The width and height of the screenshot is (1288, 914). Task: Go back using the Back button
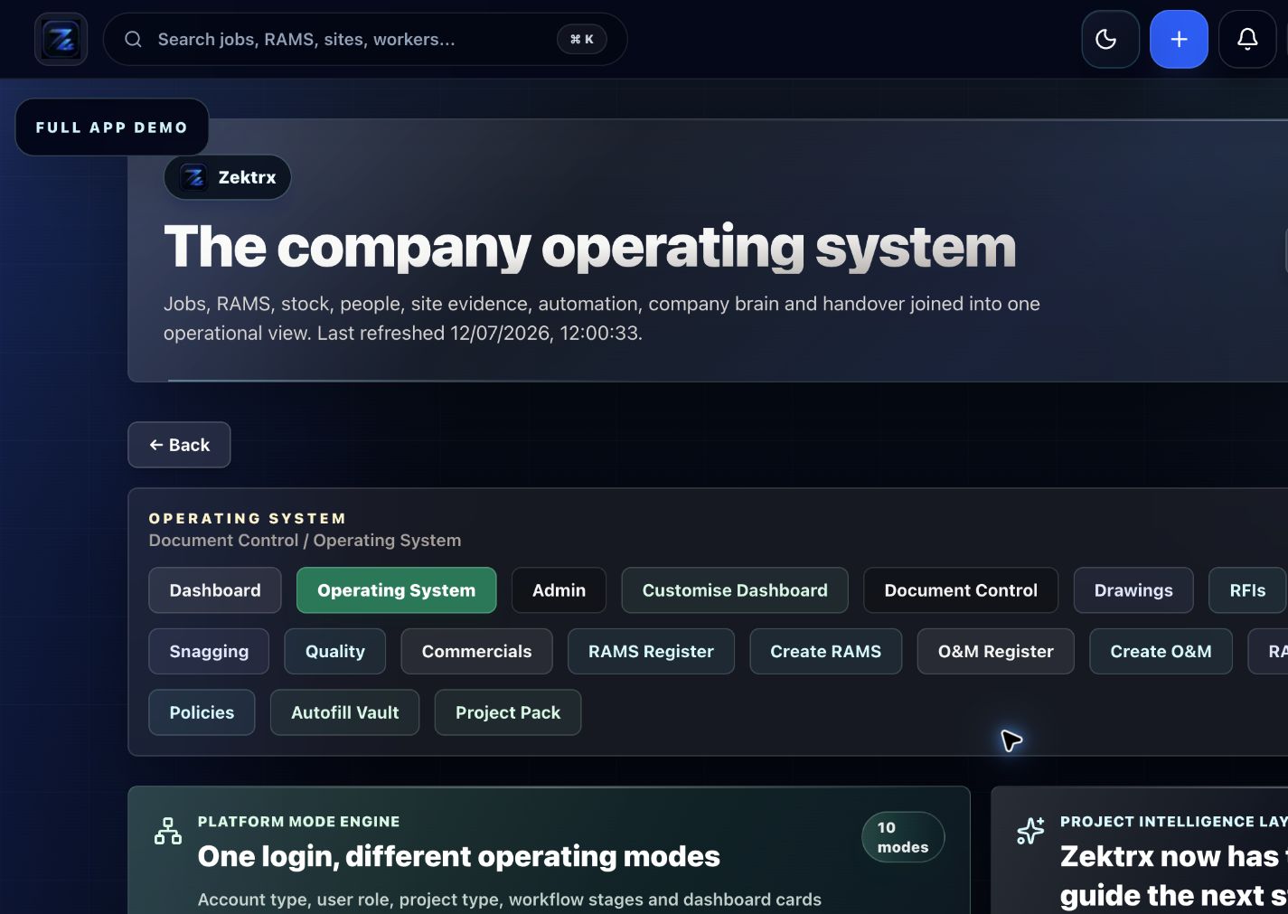point(179,445)
